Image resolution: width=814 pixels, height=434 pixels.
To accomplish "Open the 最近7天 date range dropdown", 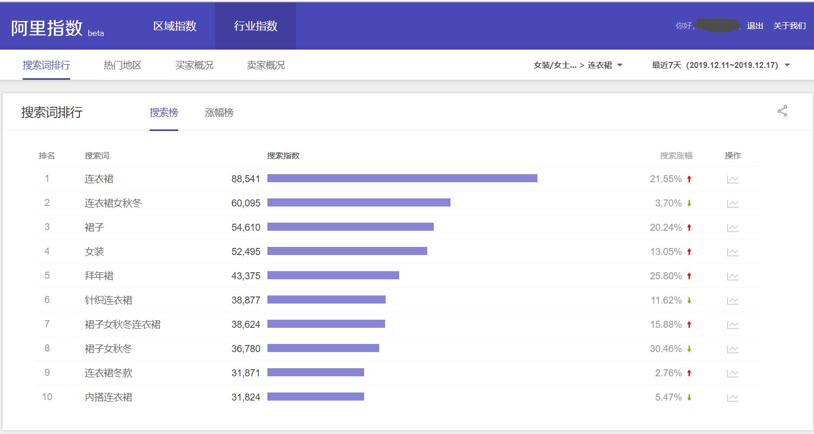I will [718, 65].
